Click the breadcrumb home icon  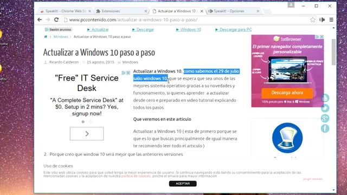[x=46, y=37]
